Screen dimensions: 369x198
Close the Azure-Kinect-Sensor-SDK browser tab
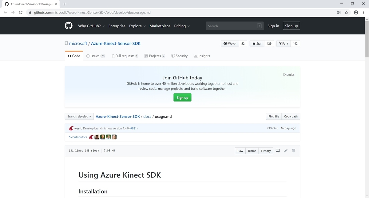point(56,4)
